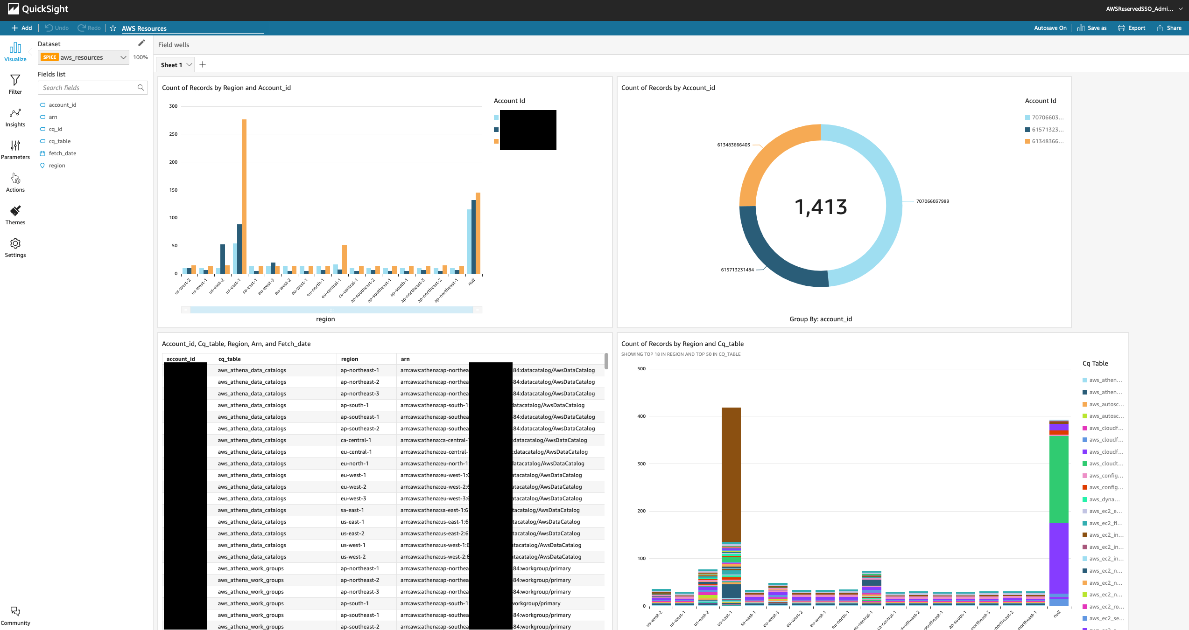Open the AWSReservedSSO user account menu
Screen dimensions: 1189x630
1144,8
